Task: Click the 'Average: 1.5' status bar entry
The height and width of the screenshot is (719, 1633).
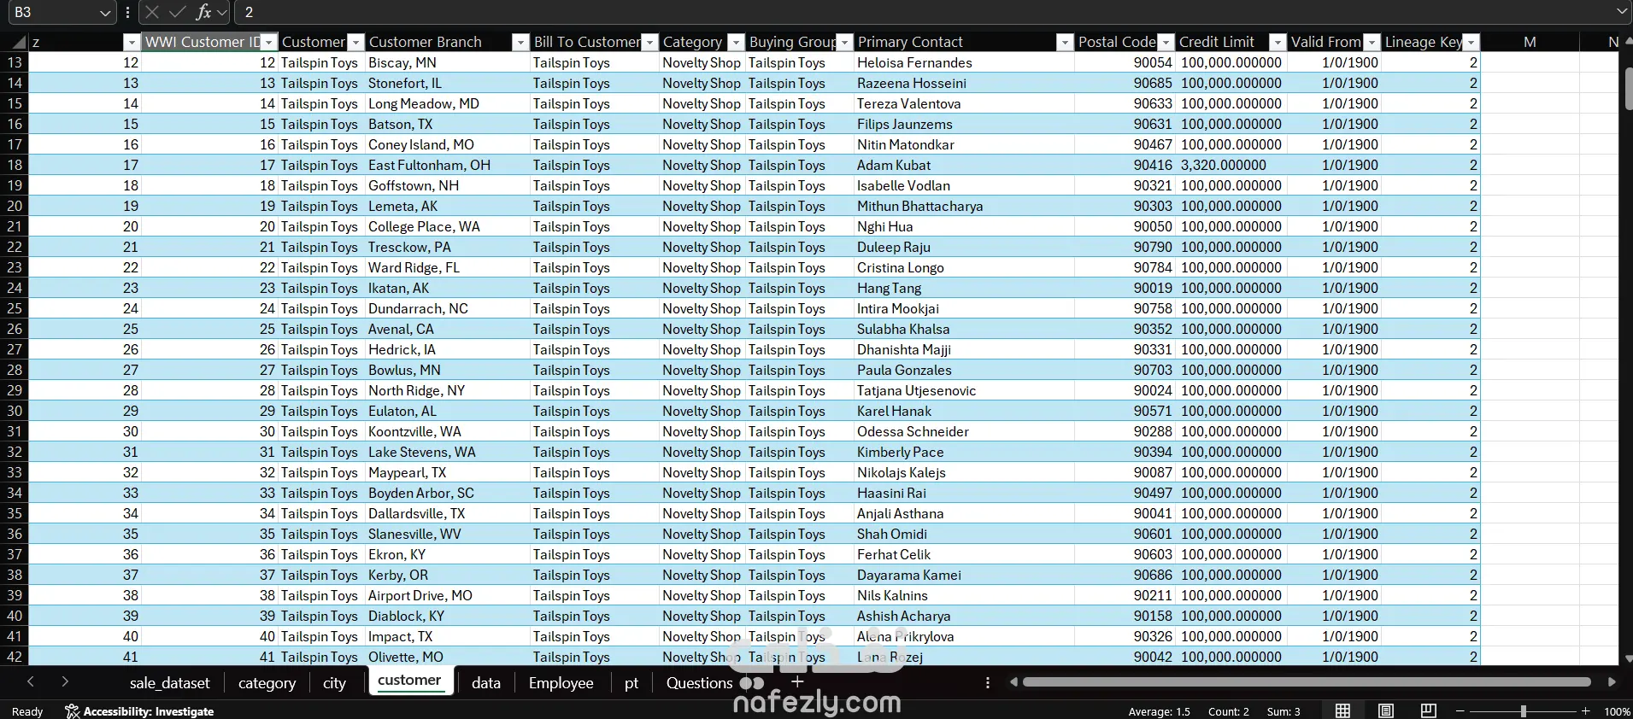Action: click(1159, 711)
